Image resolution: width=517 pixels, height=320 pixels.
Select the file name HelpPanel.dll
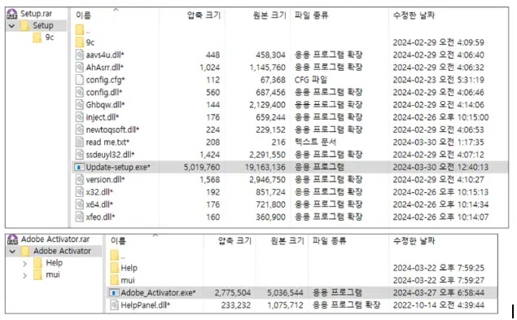click(x=145, y=305)
